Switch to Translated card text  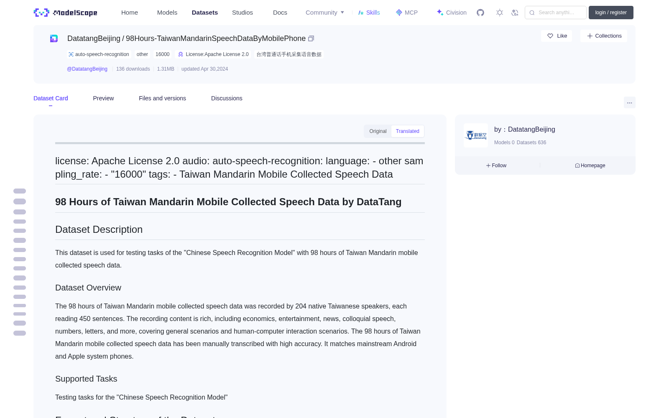point(407,131)
